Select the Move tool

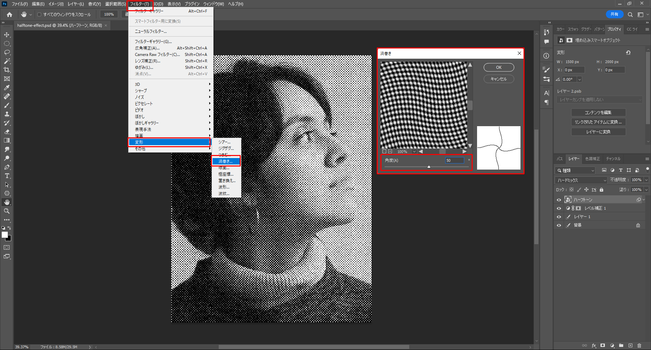[7, 35]
